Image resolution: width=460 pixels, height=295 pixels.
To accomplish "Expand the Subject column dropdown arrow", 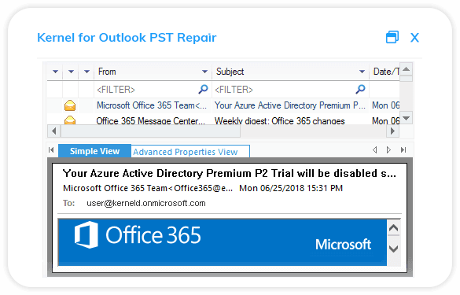I will click(362, 72).
